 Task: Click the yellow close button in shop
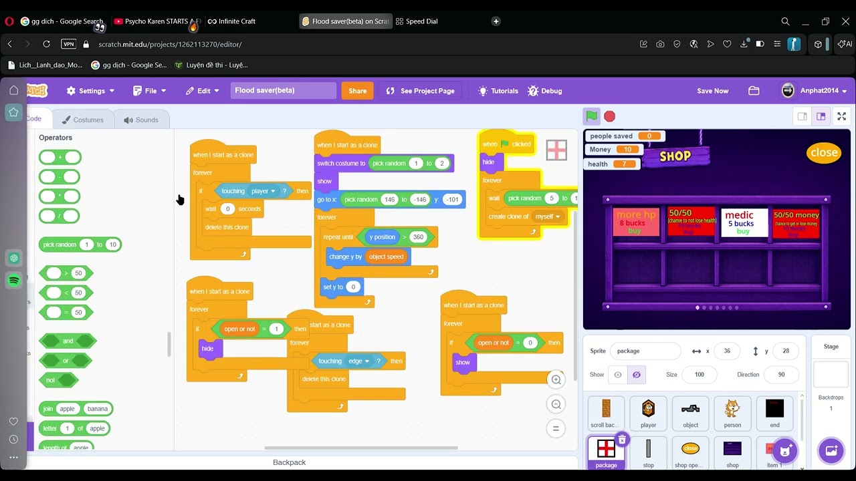click(x=824, y=152)
